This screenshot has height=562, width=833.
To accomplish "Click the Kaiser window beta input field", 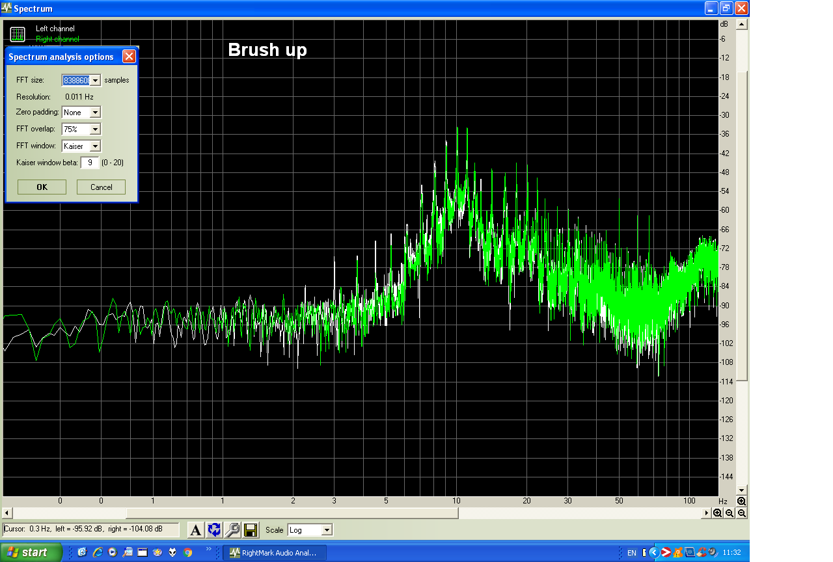I will [x=90, y=163].
